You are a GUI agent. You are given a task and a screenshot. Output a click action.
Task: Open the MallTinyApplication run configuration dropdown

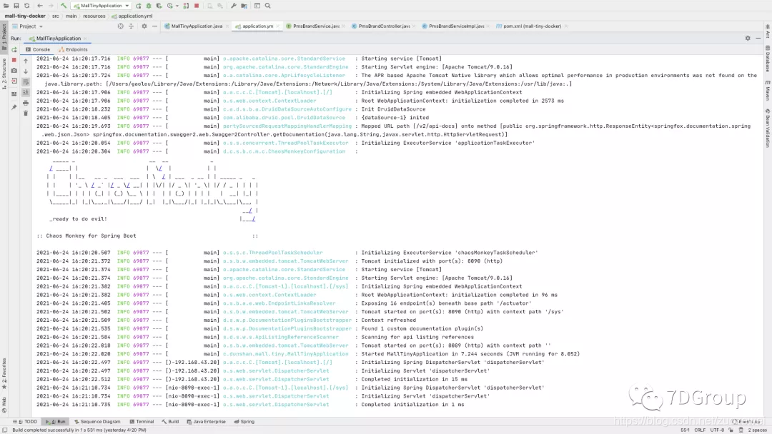coord(102,6)
